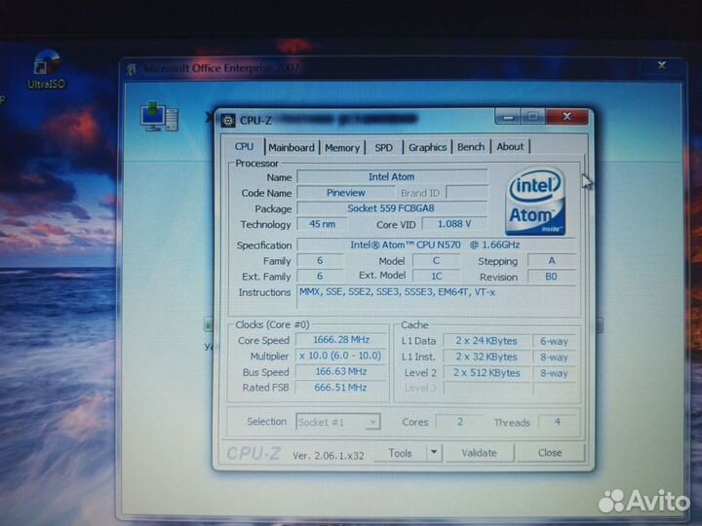This screenshot has height=526, width=702.
Task: Click the 666.51 MHz rated FSB value
Action: click(340, 388)
